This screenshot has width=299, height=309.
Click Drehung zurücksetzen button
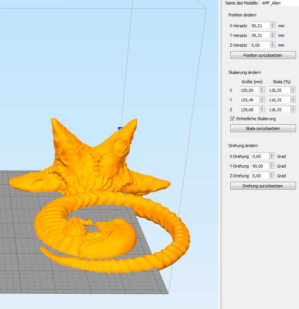[x=263, y=186]
